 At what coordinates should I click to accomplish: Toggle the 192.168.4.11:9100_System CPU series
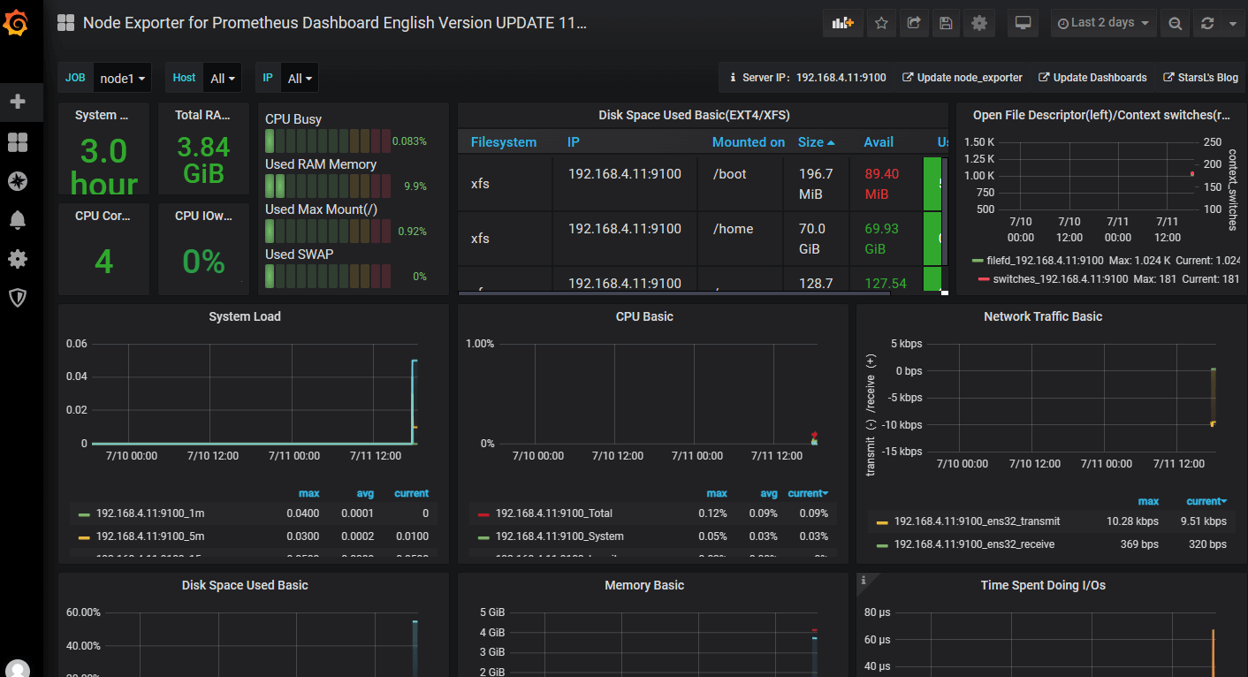click(559, 536)
